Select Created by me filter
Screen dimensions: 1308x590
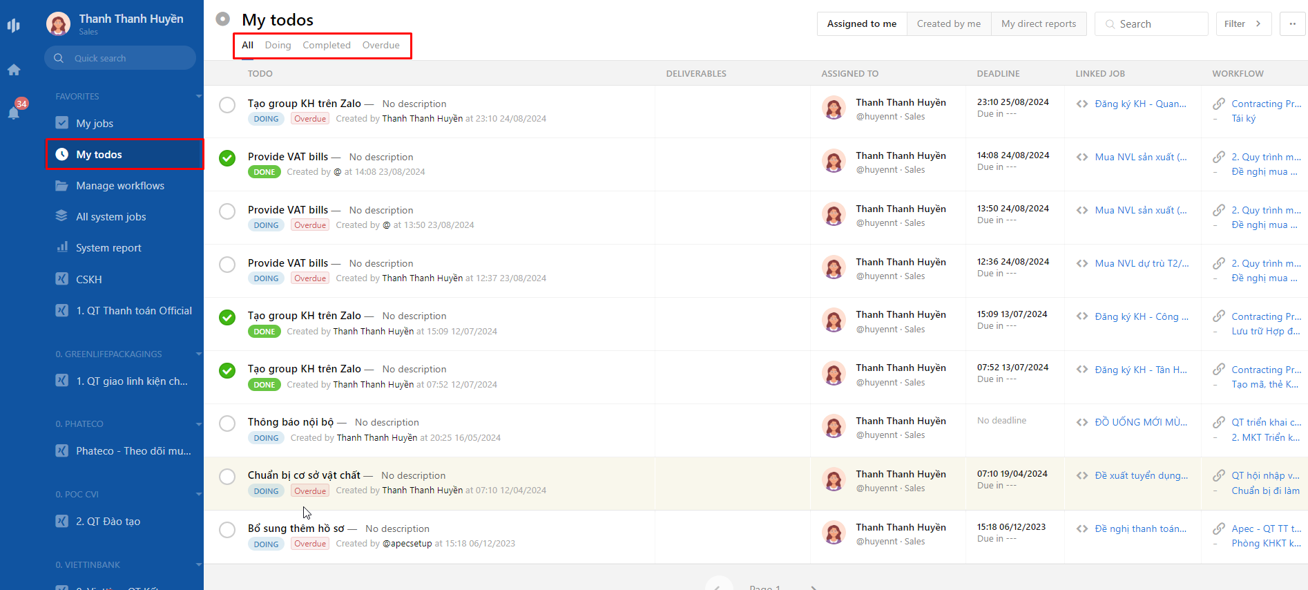pyautogui.click(x=949, y=23)
